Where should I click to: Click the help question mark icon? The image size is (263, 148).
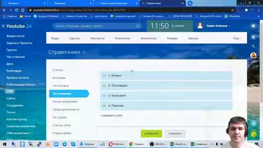(x=253, y=25)
